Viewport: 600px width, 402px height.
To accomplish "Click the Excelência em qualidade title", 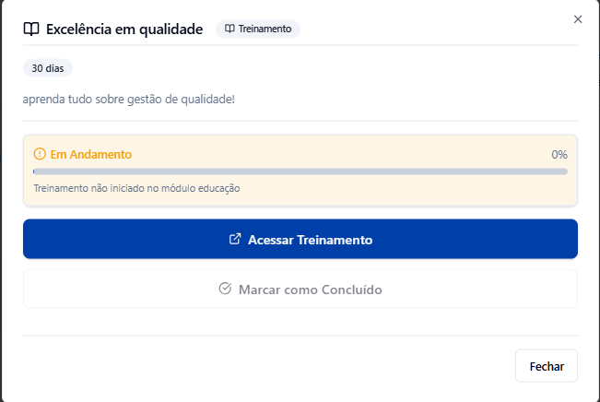I will point(124,30).
